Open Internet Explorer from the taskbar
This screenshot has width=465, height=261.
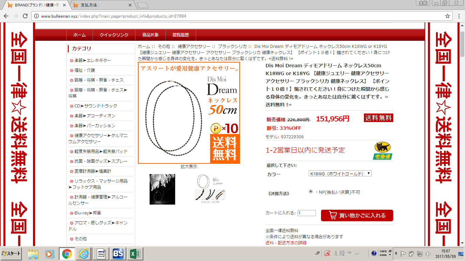[x=83, y=254]
